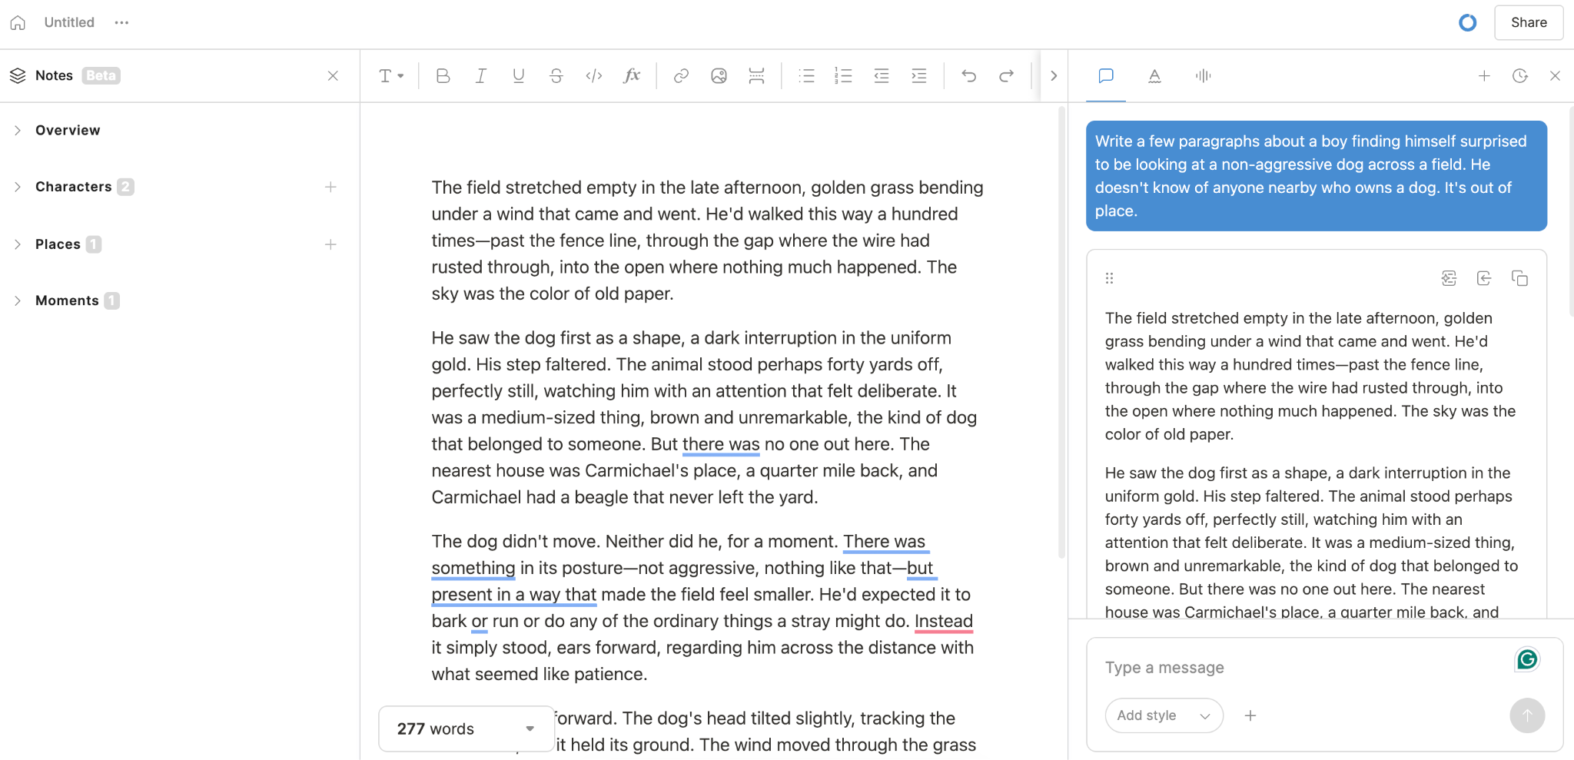Viewport: 1574px width, 760px height.
Task: Toggle bold formatting
Action: tap(443, 75)
